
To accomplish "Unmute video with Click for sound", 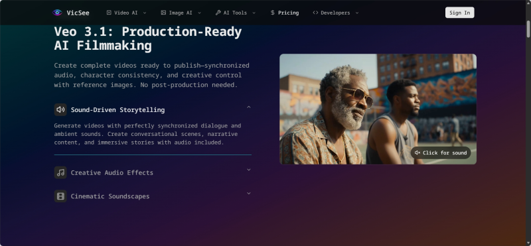I will click(441, 153).
